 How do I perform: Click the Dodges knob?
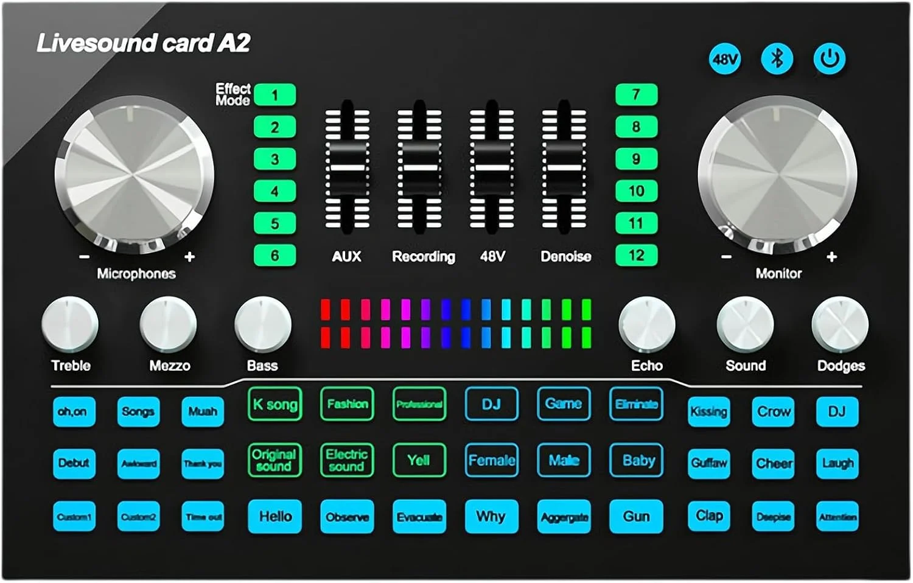point(841,325)
